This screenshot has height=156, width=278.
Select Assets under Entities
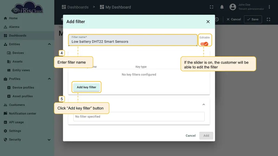pyautogui.click(x=27, y=62)
